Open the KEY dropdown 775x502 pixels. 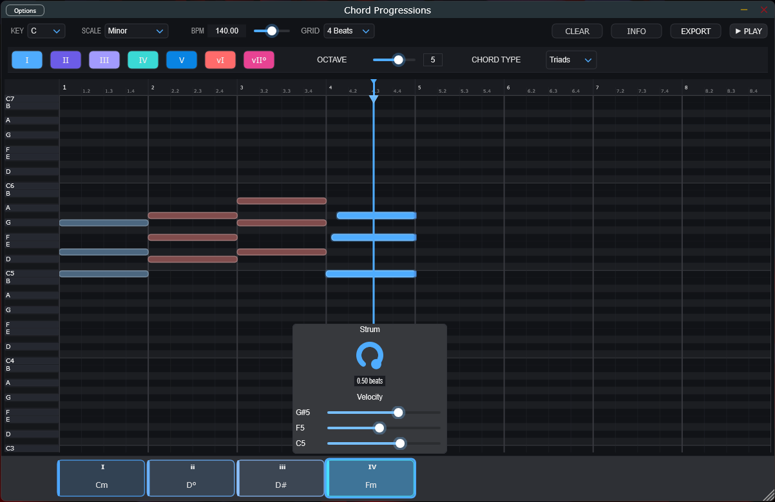tap(46, 31)
